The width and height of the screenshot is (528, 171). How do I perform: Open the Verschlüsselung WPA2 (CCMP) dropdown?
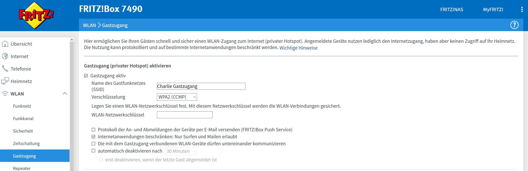click(177, 97)
